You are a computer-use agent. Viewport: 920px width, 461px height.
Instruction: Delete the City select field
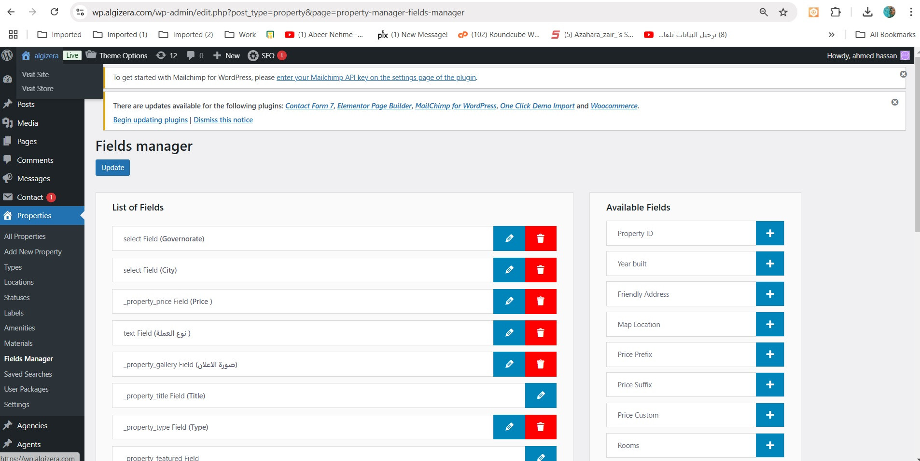tap(541, 270)
